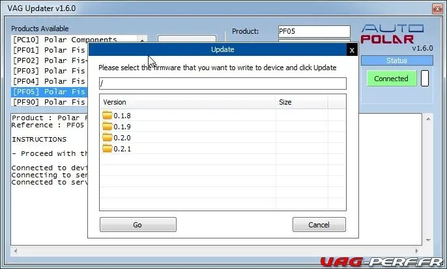The width and height of the screenshot is (447, 269).
Task: Click the green Connected status indicator
Action: pyautogui.click(x=391, y=79)
